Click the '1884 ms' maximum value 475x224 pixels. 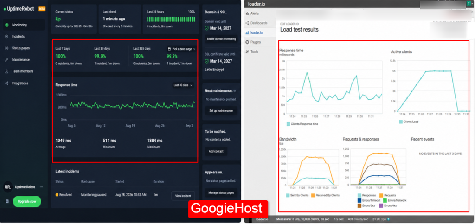(154, 141)
